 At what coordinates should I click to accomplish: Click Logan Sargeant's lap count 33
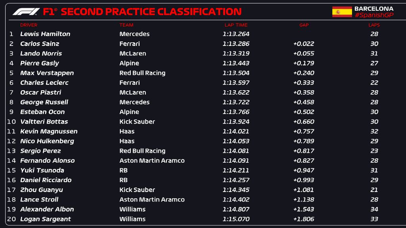[x=374, y=219]
